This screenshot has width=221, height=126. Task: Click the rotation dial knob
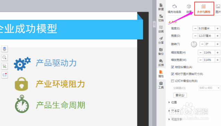click(x=194, y=44)
